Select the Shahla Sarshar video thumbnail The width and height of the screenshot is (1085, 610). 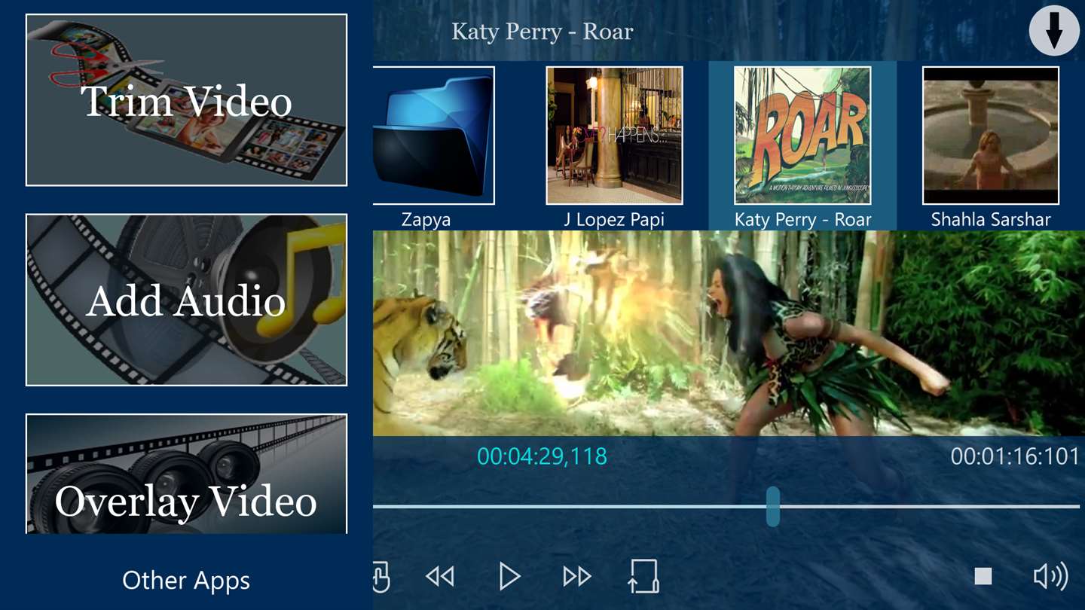tap(991, 136)
